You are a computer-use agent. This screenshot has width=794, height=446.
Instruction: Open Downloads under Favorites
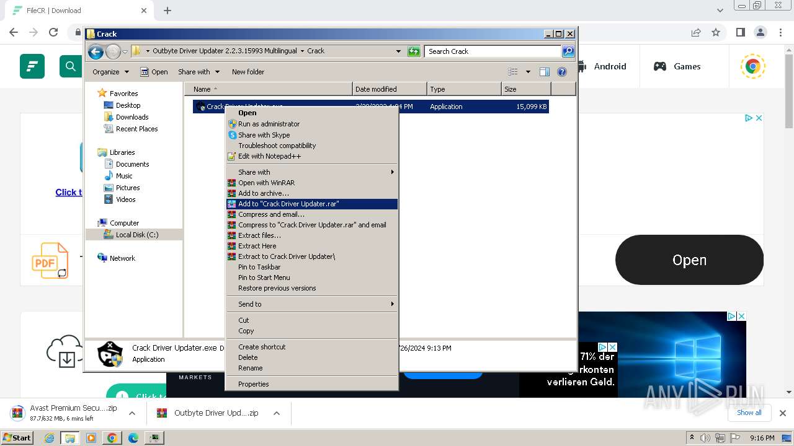click(132, 117)
